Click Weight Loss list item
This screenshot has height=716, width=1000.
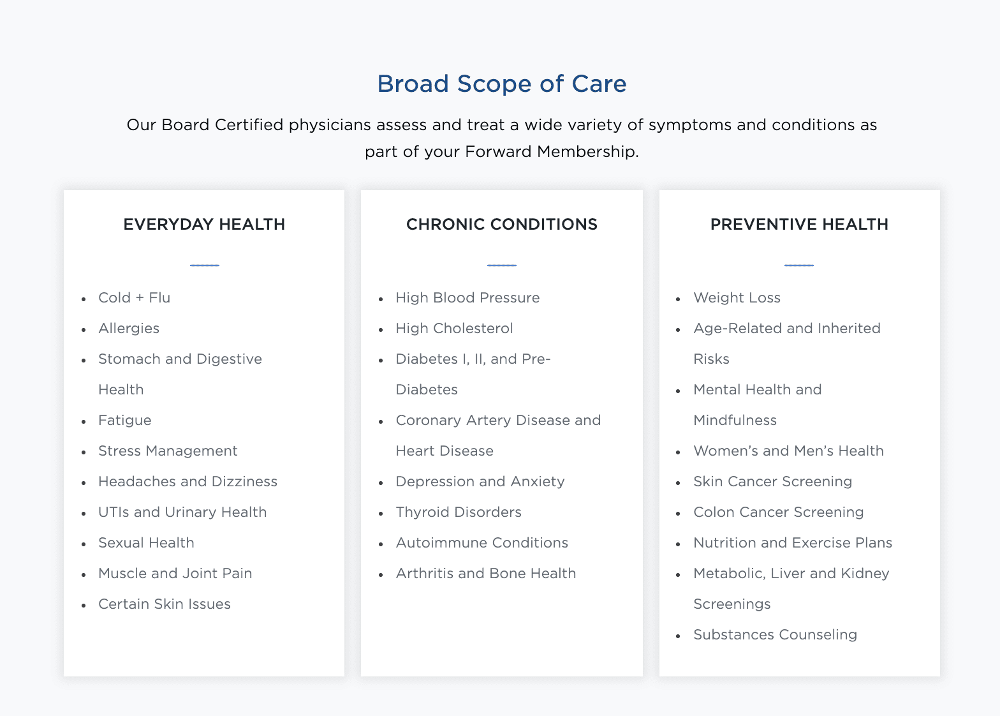(x=737, y=298)
